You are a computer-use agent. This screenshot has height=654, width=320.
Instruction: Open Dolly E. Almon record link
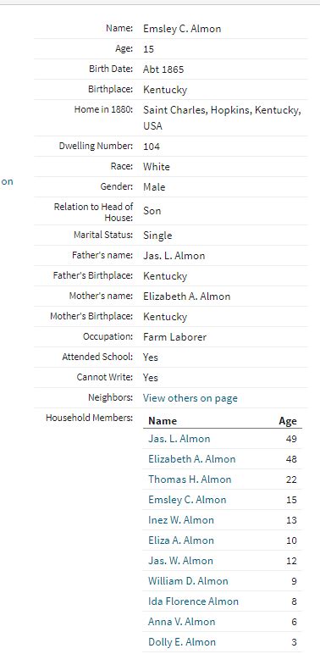tap(182, 642)
